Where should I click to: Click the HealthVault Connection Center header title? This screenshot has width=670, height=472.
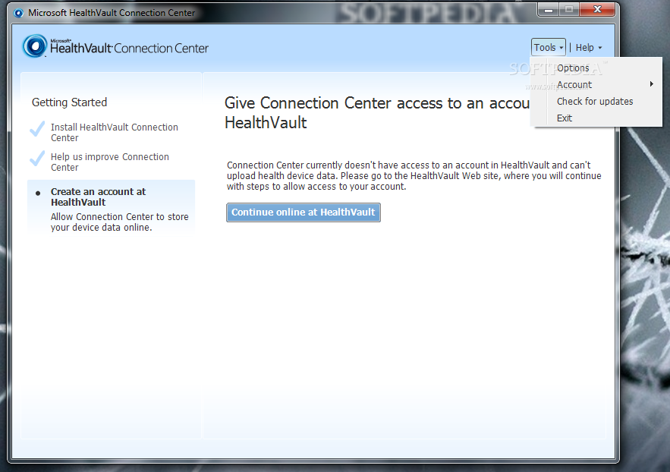click(x=129, y=48)
